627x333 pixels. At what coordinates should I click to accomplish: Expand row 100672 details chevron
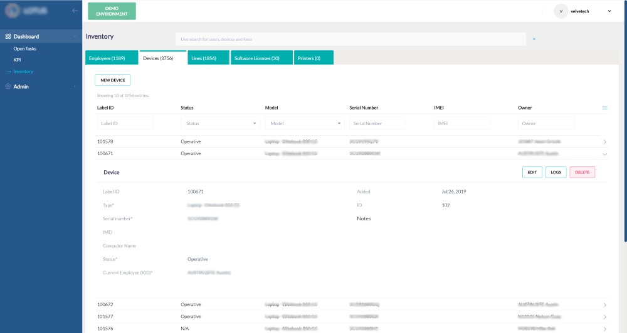tap(604, 305)
